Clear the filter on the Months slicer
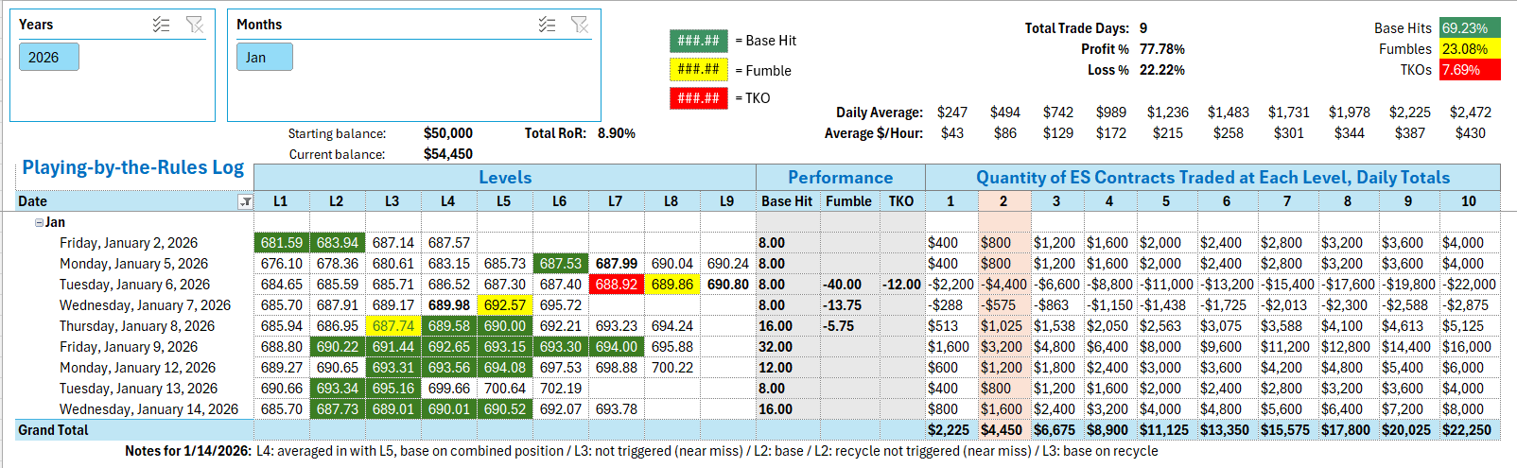This screenshot has width=1517, height=468. tap(581, 25)
